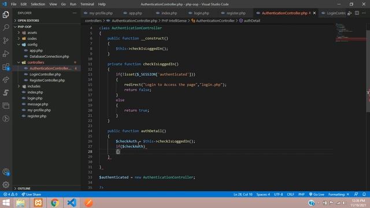Screen dimensions: 370x208
Task: Click Formatting indicator in status bar
Action: [x=338, y=195]
